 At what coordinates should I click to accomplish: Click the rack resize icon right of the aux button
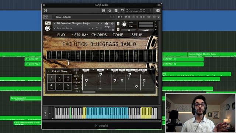159,17
